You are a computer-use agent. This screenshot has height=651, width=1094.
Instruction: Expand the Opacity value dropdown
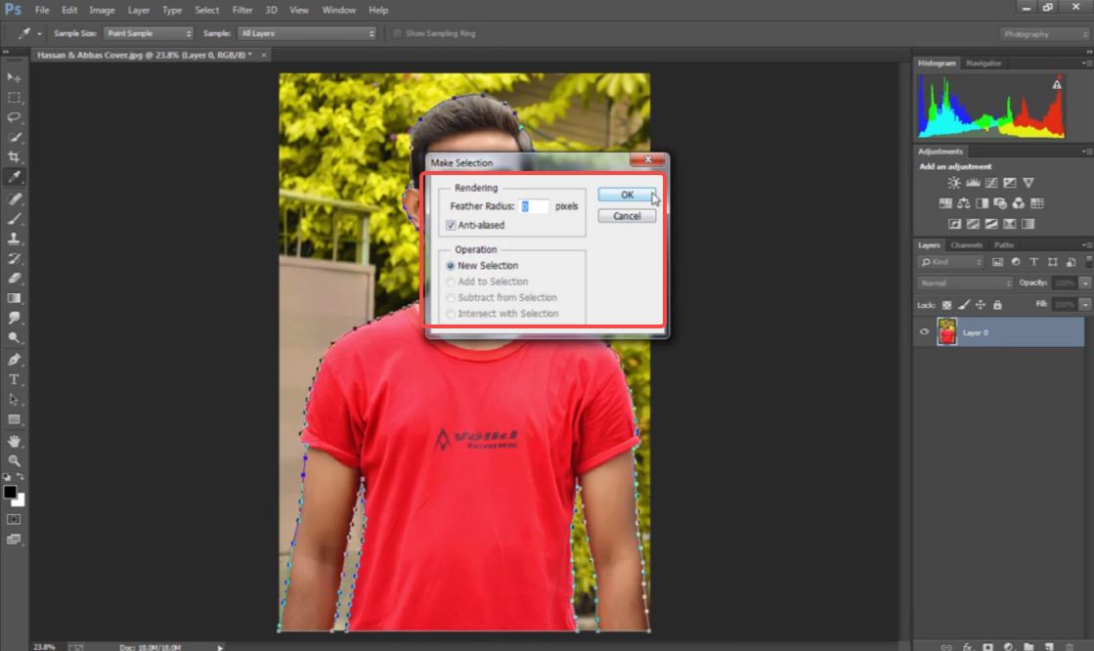[1085, 282]
